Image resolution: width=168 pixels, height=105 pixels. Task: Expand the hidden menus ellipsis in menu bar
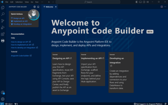point(42,2)
